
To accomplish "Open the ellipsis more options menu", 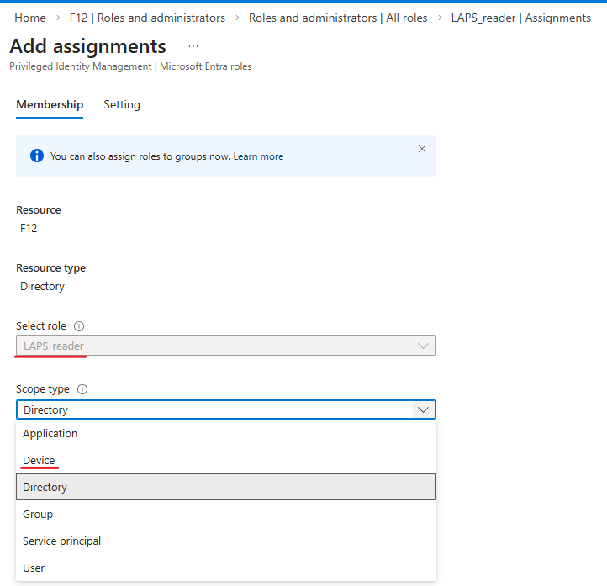I will point(193,46).
